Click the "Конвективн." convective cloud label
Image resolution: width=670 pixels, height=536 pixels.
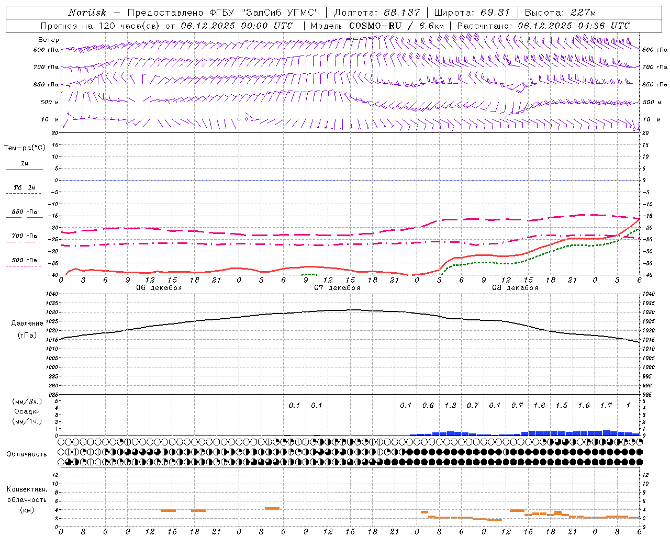point(27,489)
